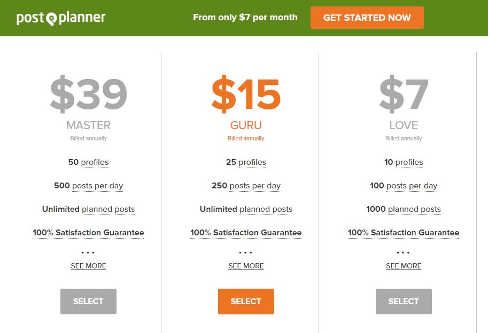Select the Love plan

(404, 302)
